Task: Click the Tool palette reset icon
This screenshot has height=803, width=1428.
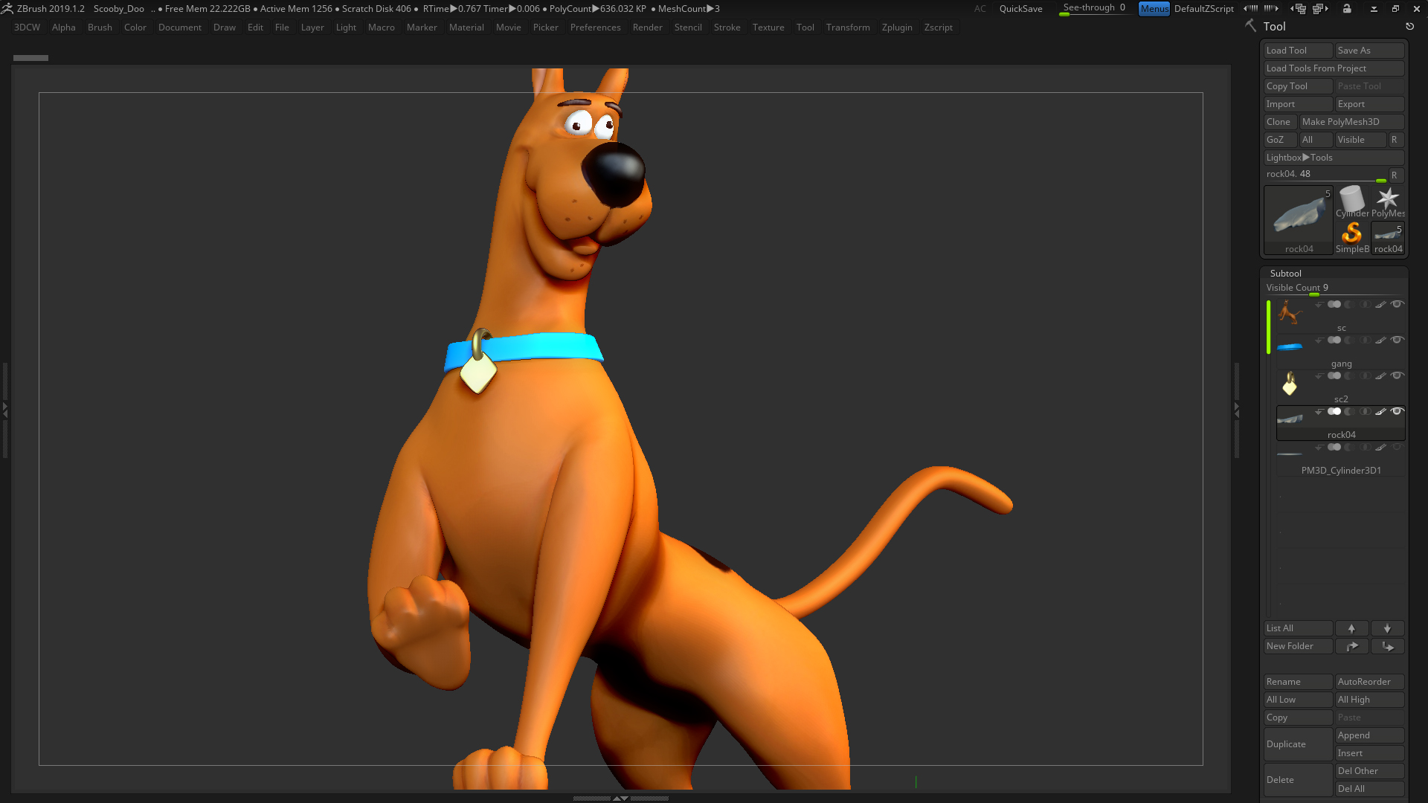Action: click(1409, 27)
